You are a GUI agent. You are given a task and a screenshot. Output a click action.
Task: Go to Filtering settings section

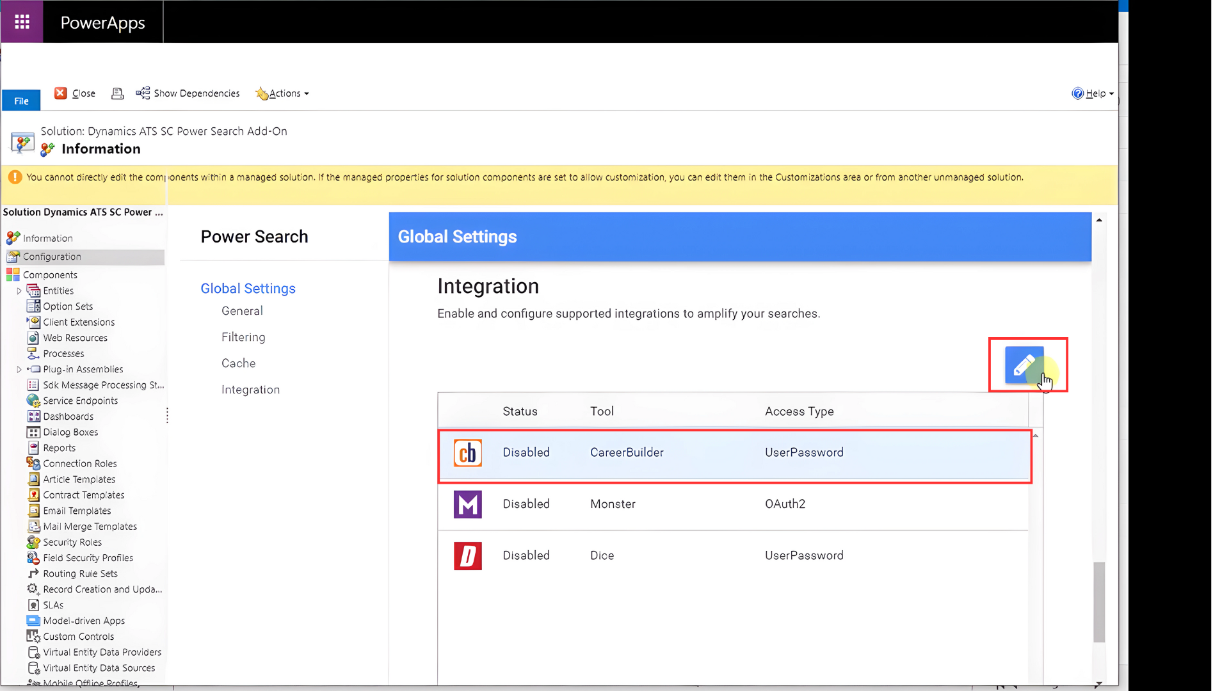(x=243, y=337)
